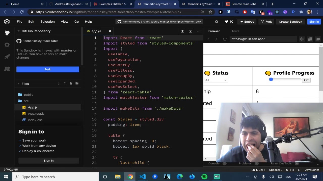The height and width of the screenshot is (181, 323).
Task: Click the preview URL address field
Action: point(263,39)
